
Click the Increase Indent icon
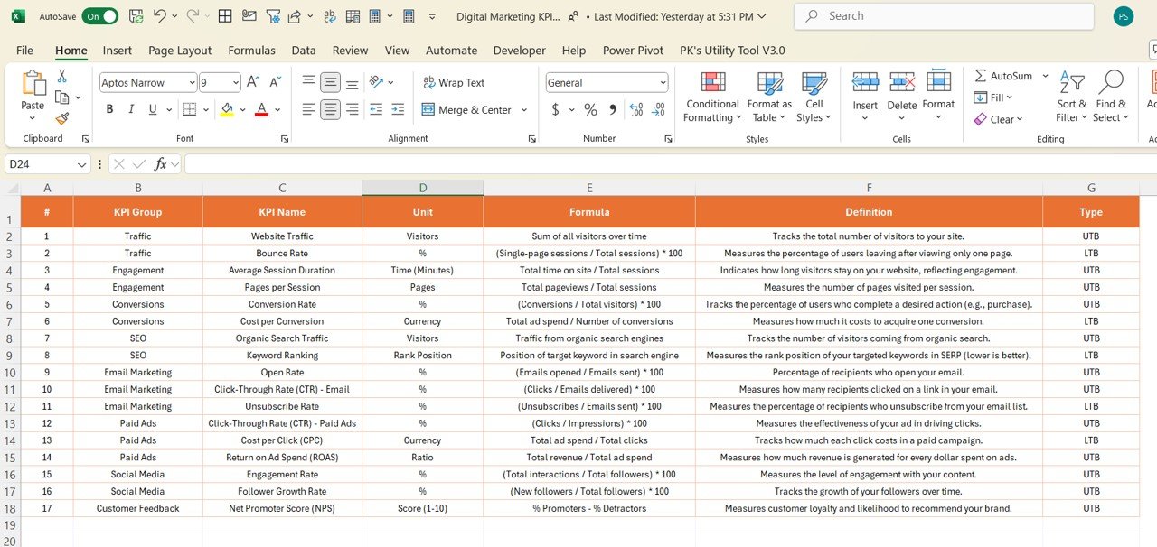pos(397,109)
